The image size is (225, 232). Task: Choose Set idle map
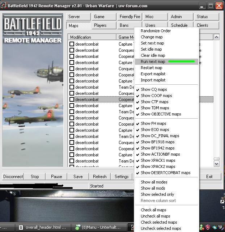(166, 49)
